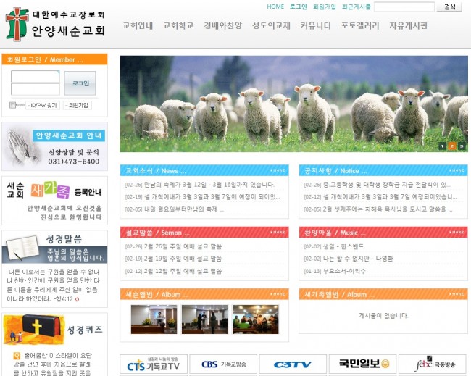Focus the member ID input field
This screenshot has width=471, height=376.
pyautogui.click(x=36, y=77)
